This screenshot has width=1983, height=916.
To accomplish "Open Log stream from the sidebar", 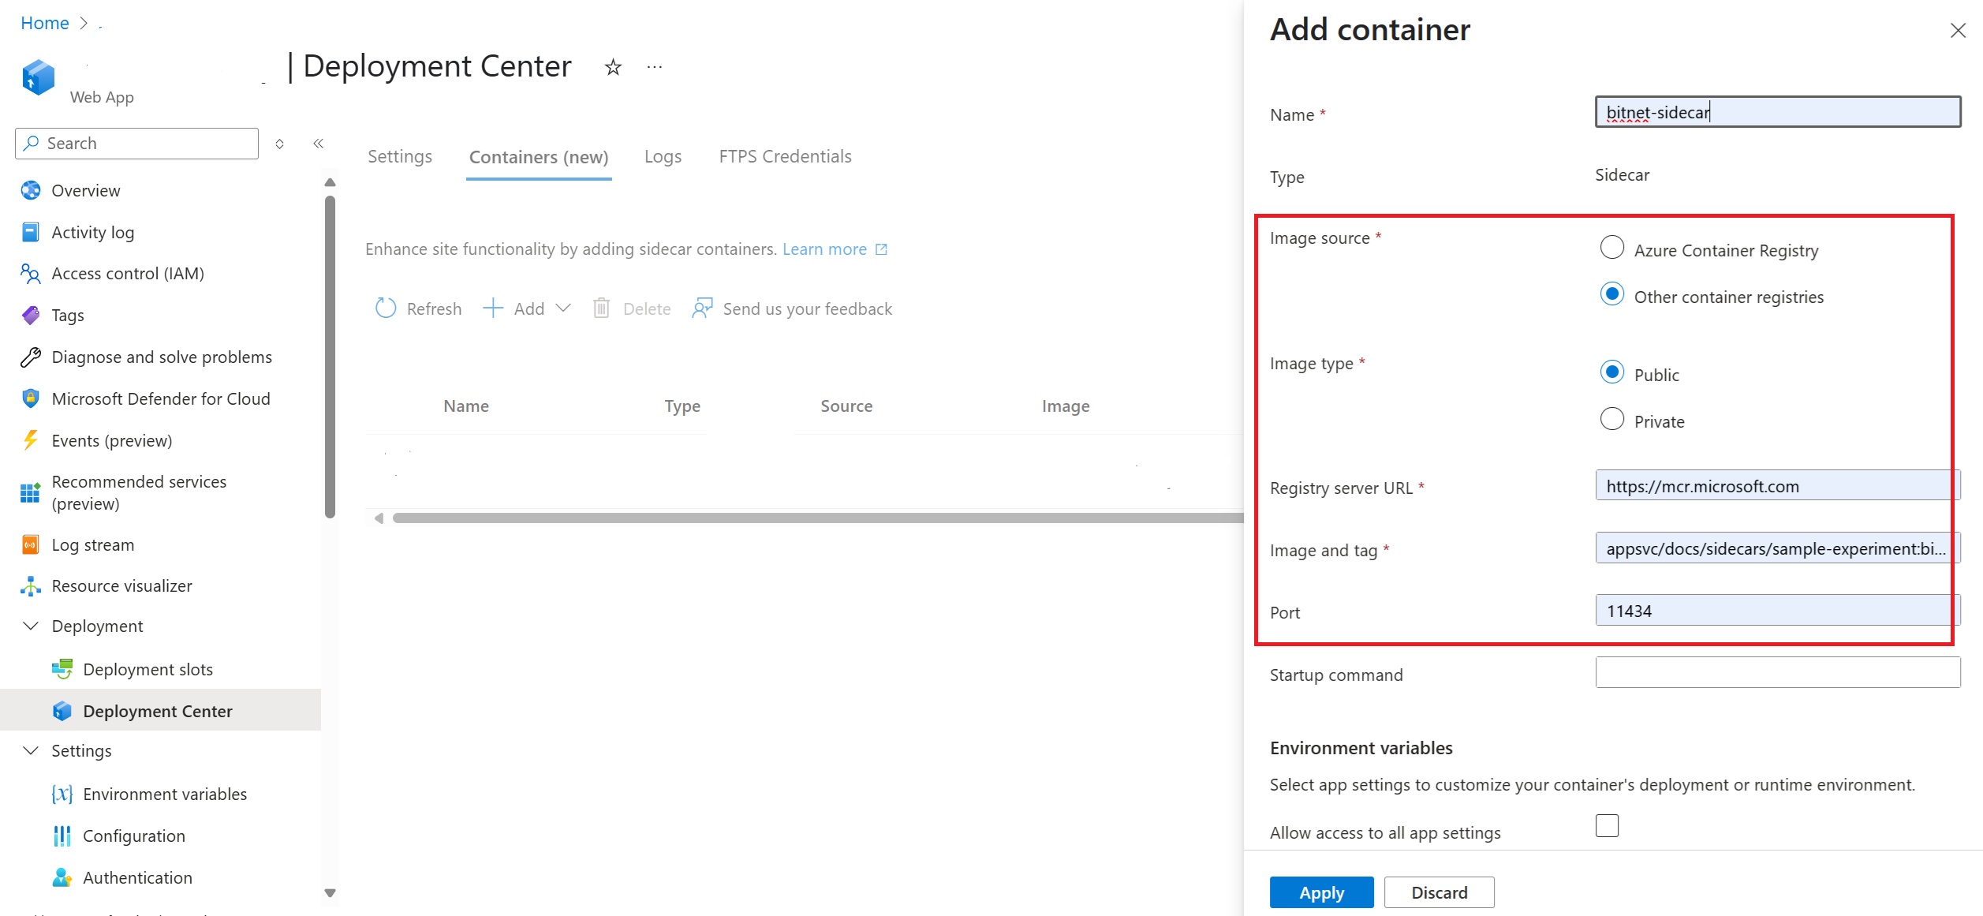I will (x=92, y=545).
